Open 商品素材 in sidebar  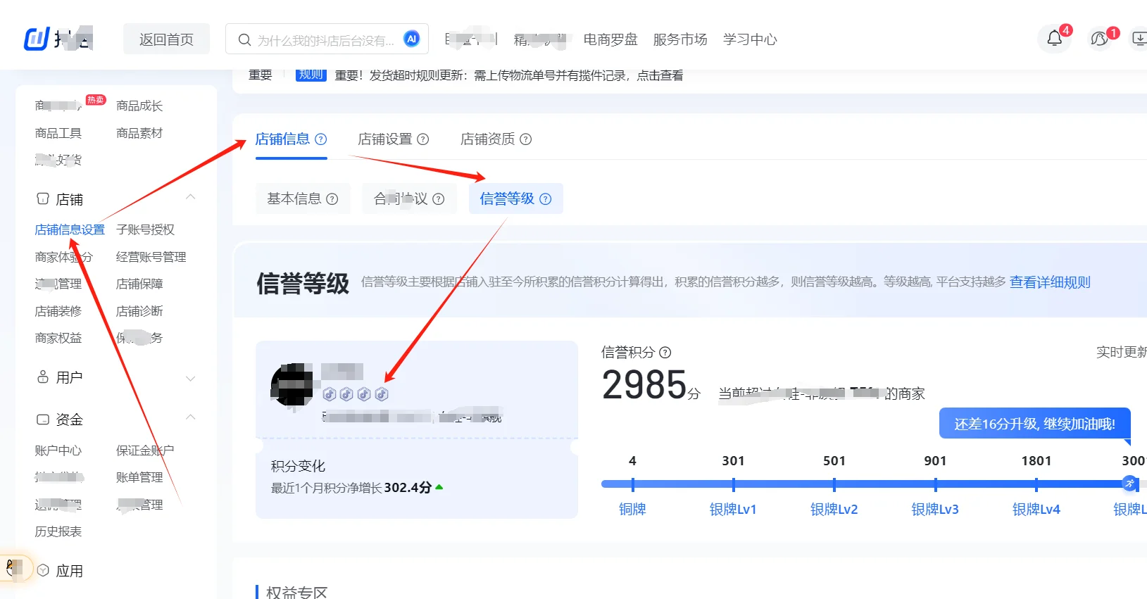pos(139,133)
